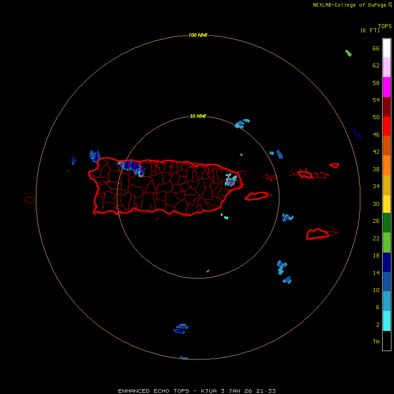Click the 62 legend value

click(376, 66)
